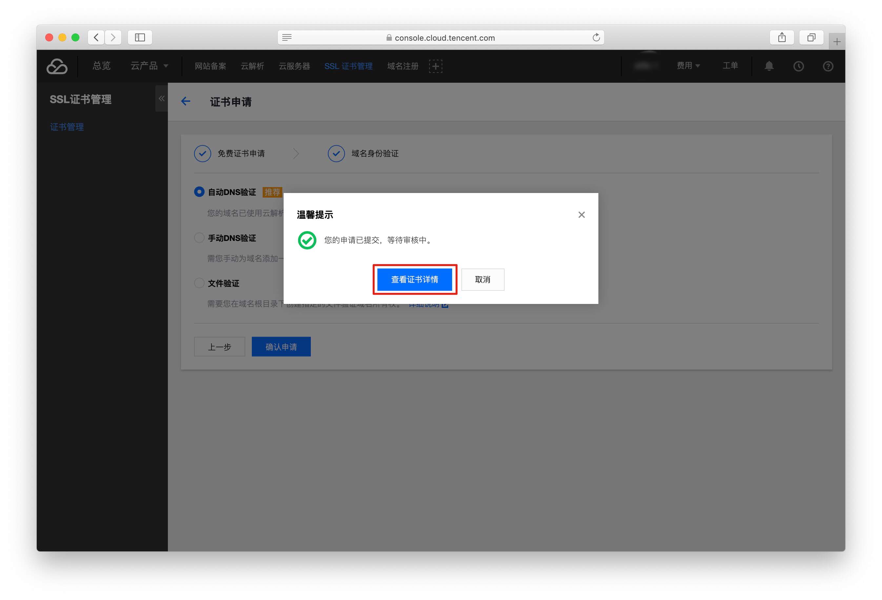Screen dimensions: 882x600
Task: Click the console.cloud.tencent.com address field
Action: click(x=441, y=37)
